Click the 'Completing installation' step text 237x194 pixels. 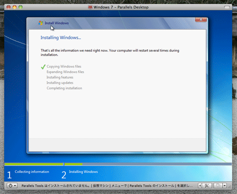(64, 88)
